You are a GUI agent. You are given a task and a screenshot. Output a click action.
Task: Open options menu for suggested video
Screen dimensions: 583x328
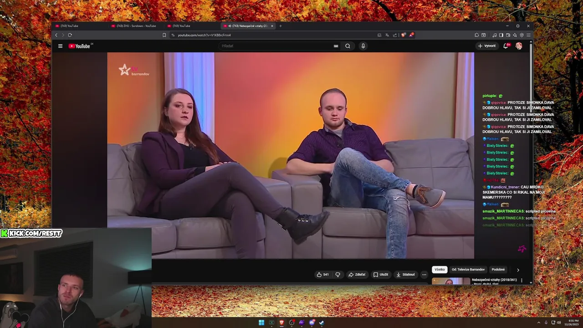tap(522, 281)
